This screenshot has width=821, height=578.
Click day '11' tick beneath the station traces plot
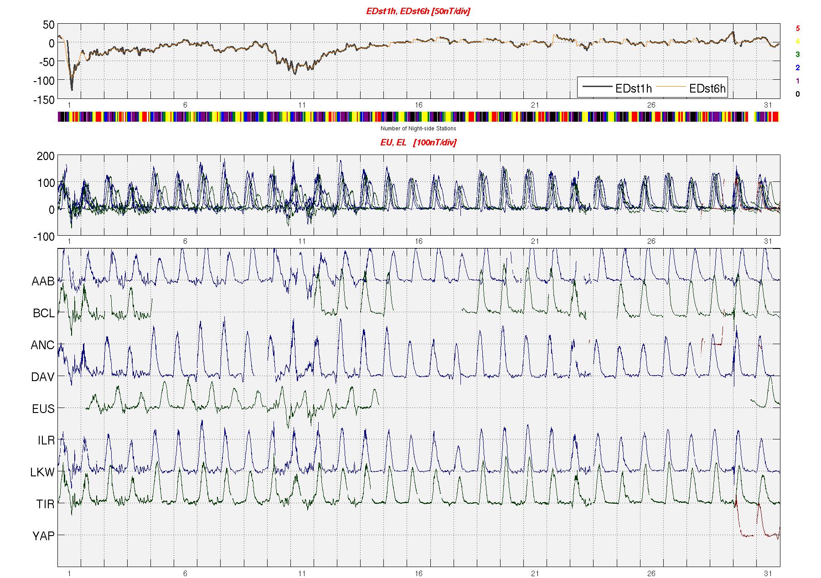click(302, 573)
